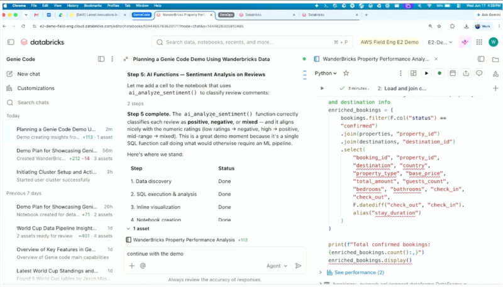Click the See performance (2) link
The width and height of the screenshot is (503, 287).
[x=359, y=273]
